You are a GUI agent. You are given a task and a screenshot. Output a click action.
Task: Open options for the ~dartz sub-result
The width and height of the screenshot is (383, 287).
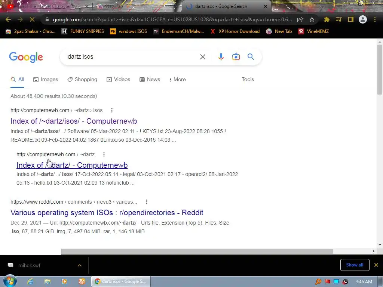click(x=104, y=154)
